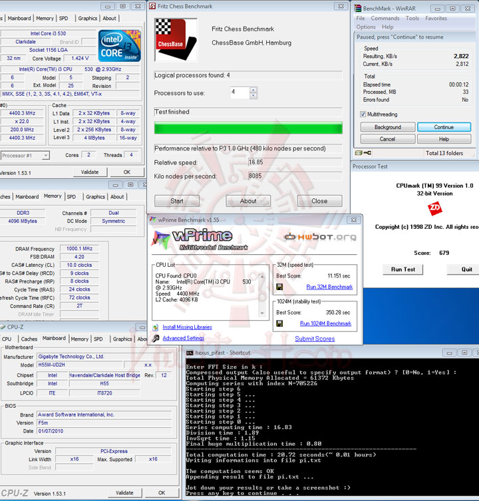Increase Processors to use value

(253, 90)
